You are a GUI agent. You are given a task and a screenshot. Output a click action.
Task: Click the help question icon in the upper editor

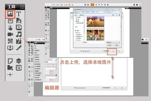(x=137, y=5)
